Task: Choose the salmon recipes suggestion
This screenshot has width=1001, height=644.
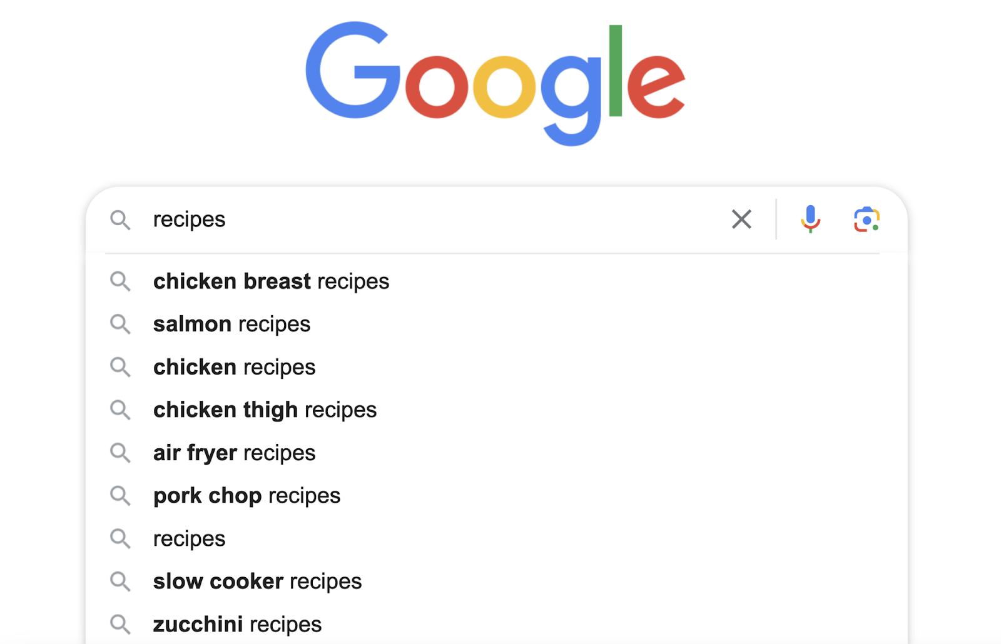Action: [x=231, y=324]
